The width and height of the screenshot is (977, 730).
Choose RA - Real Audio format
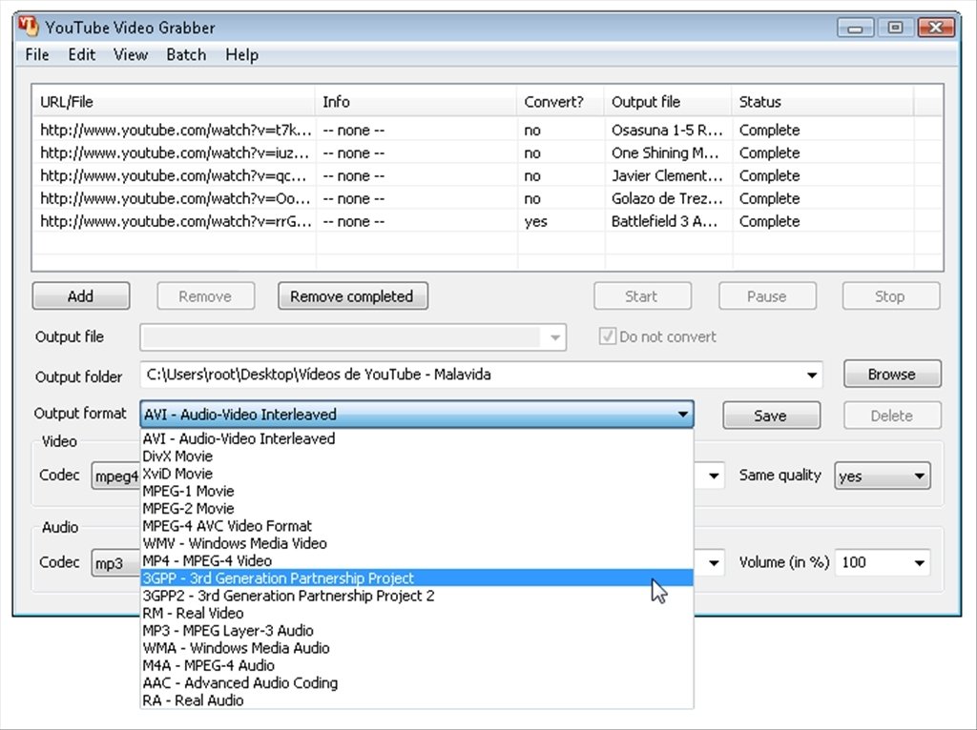tap(417, 700)
